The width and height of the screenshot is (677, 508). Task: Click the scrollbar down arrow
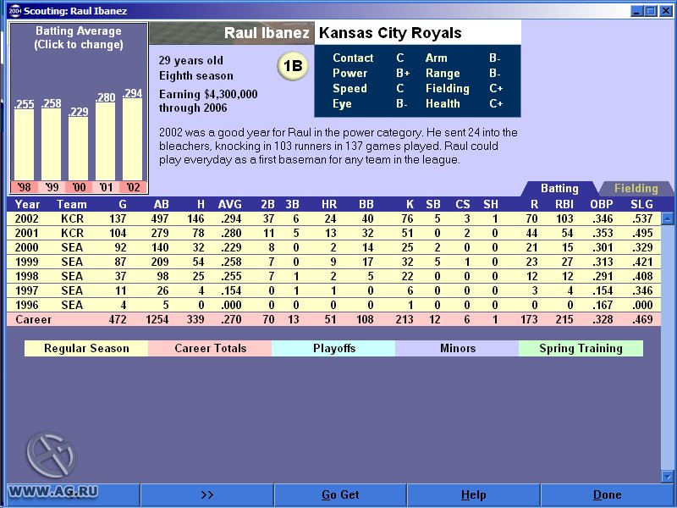point(668,477)
